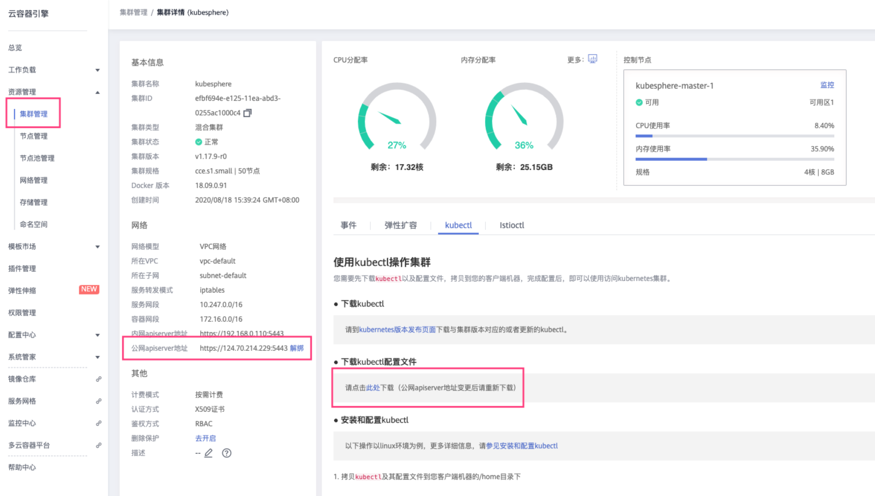Go to 节点管理
Image resolution: width=875 pixels, height=496 pixels.
pos(33,136)
